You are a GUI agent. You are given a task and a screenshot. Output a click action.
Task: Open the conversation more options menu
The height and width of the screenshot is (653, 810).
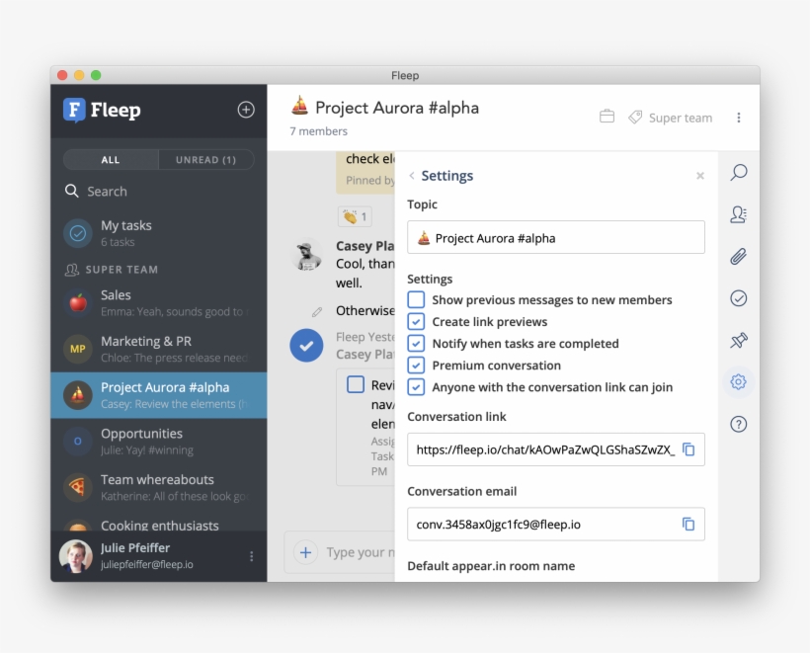pyautogui.click(x=739, y=118)
